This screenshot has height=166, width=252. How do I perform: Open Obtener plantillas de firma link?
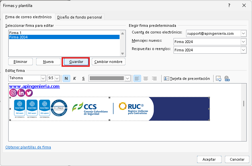click(x=28, y=147)
